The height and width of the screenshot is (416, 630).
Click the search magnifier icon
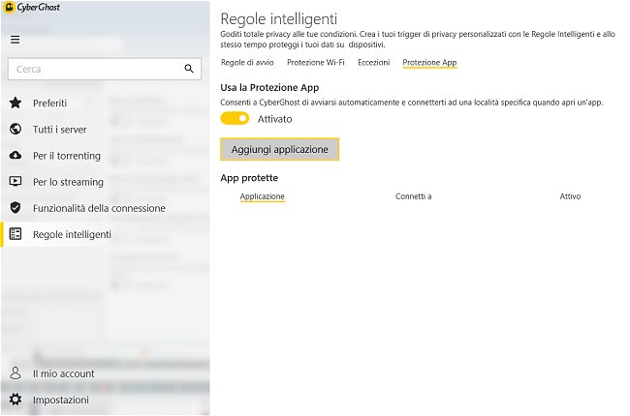(x=189, y=69)
